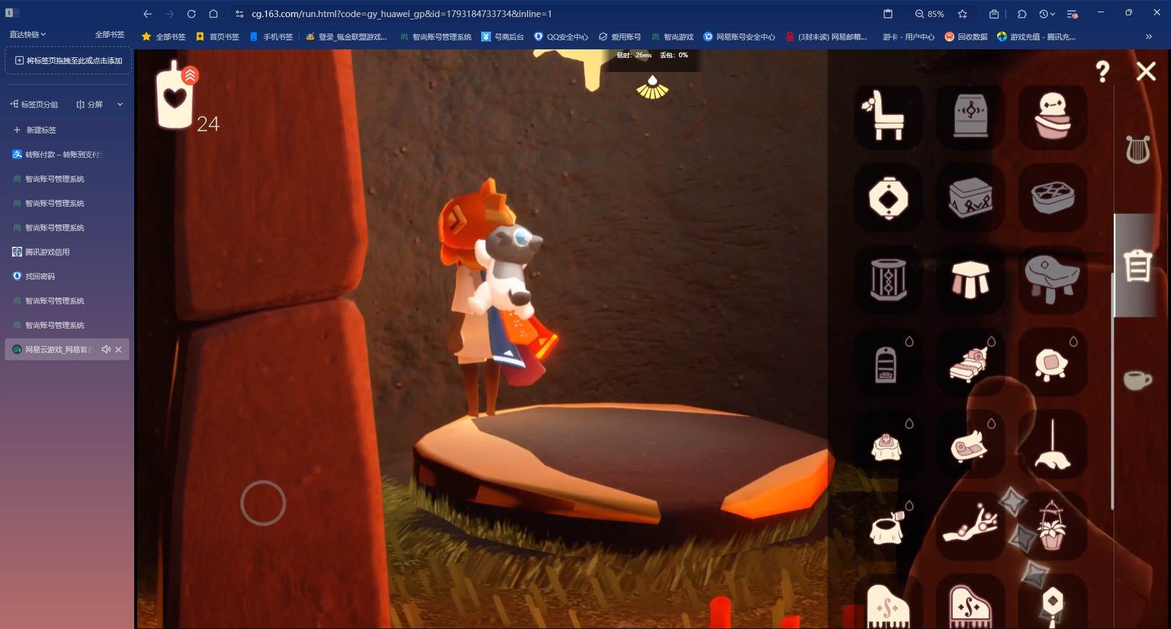The height and width of the screenshot is (629, 1171).
Task: Select the patterned drum stool item
Action: point(888,280)
